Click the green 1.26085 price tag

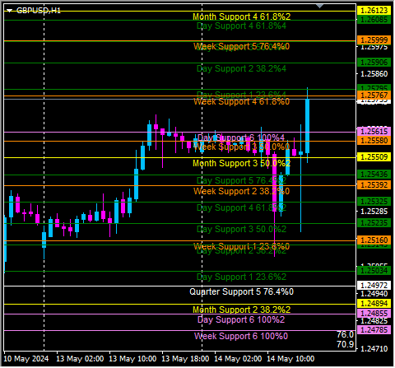(x=374, y=20)
